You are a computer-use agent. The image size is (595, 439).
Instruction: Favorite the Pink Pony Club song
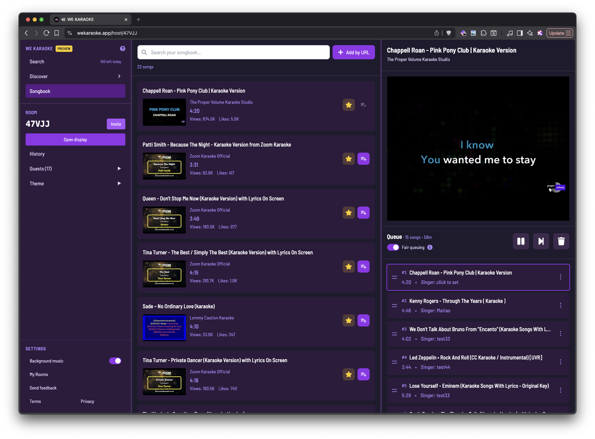(348, 105)
